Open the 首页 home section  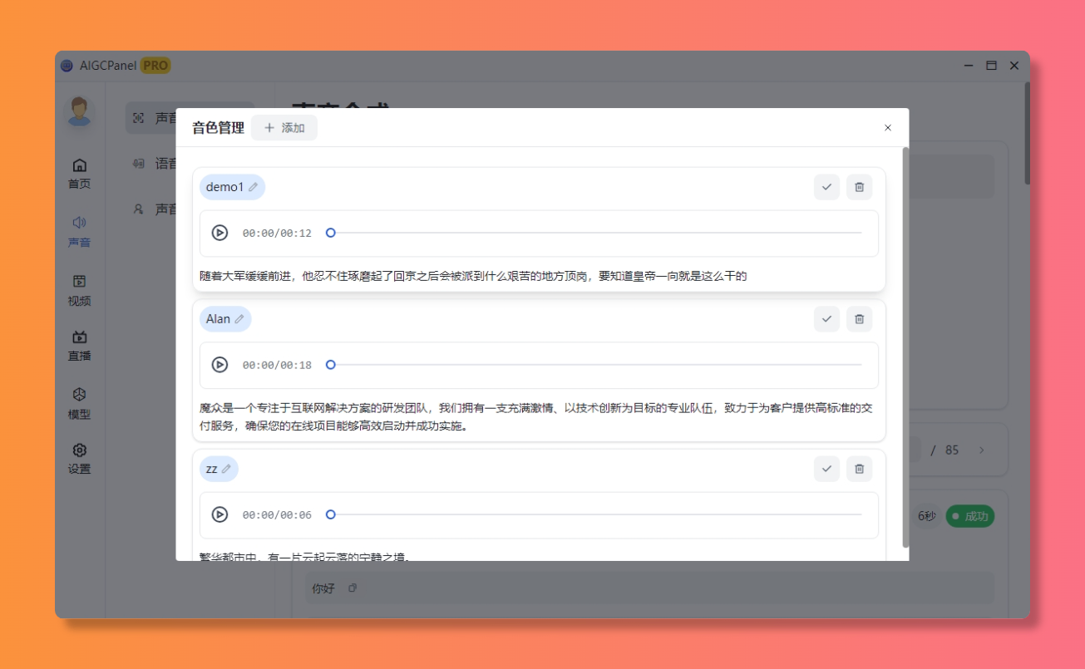[79, 173]
